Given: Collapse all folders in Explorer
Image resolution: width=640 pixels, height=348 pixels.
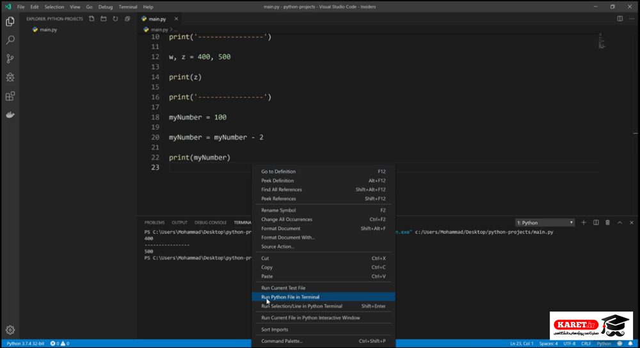Looking at the screenshot, I should [127, 19].
